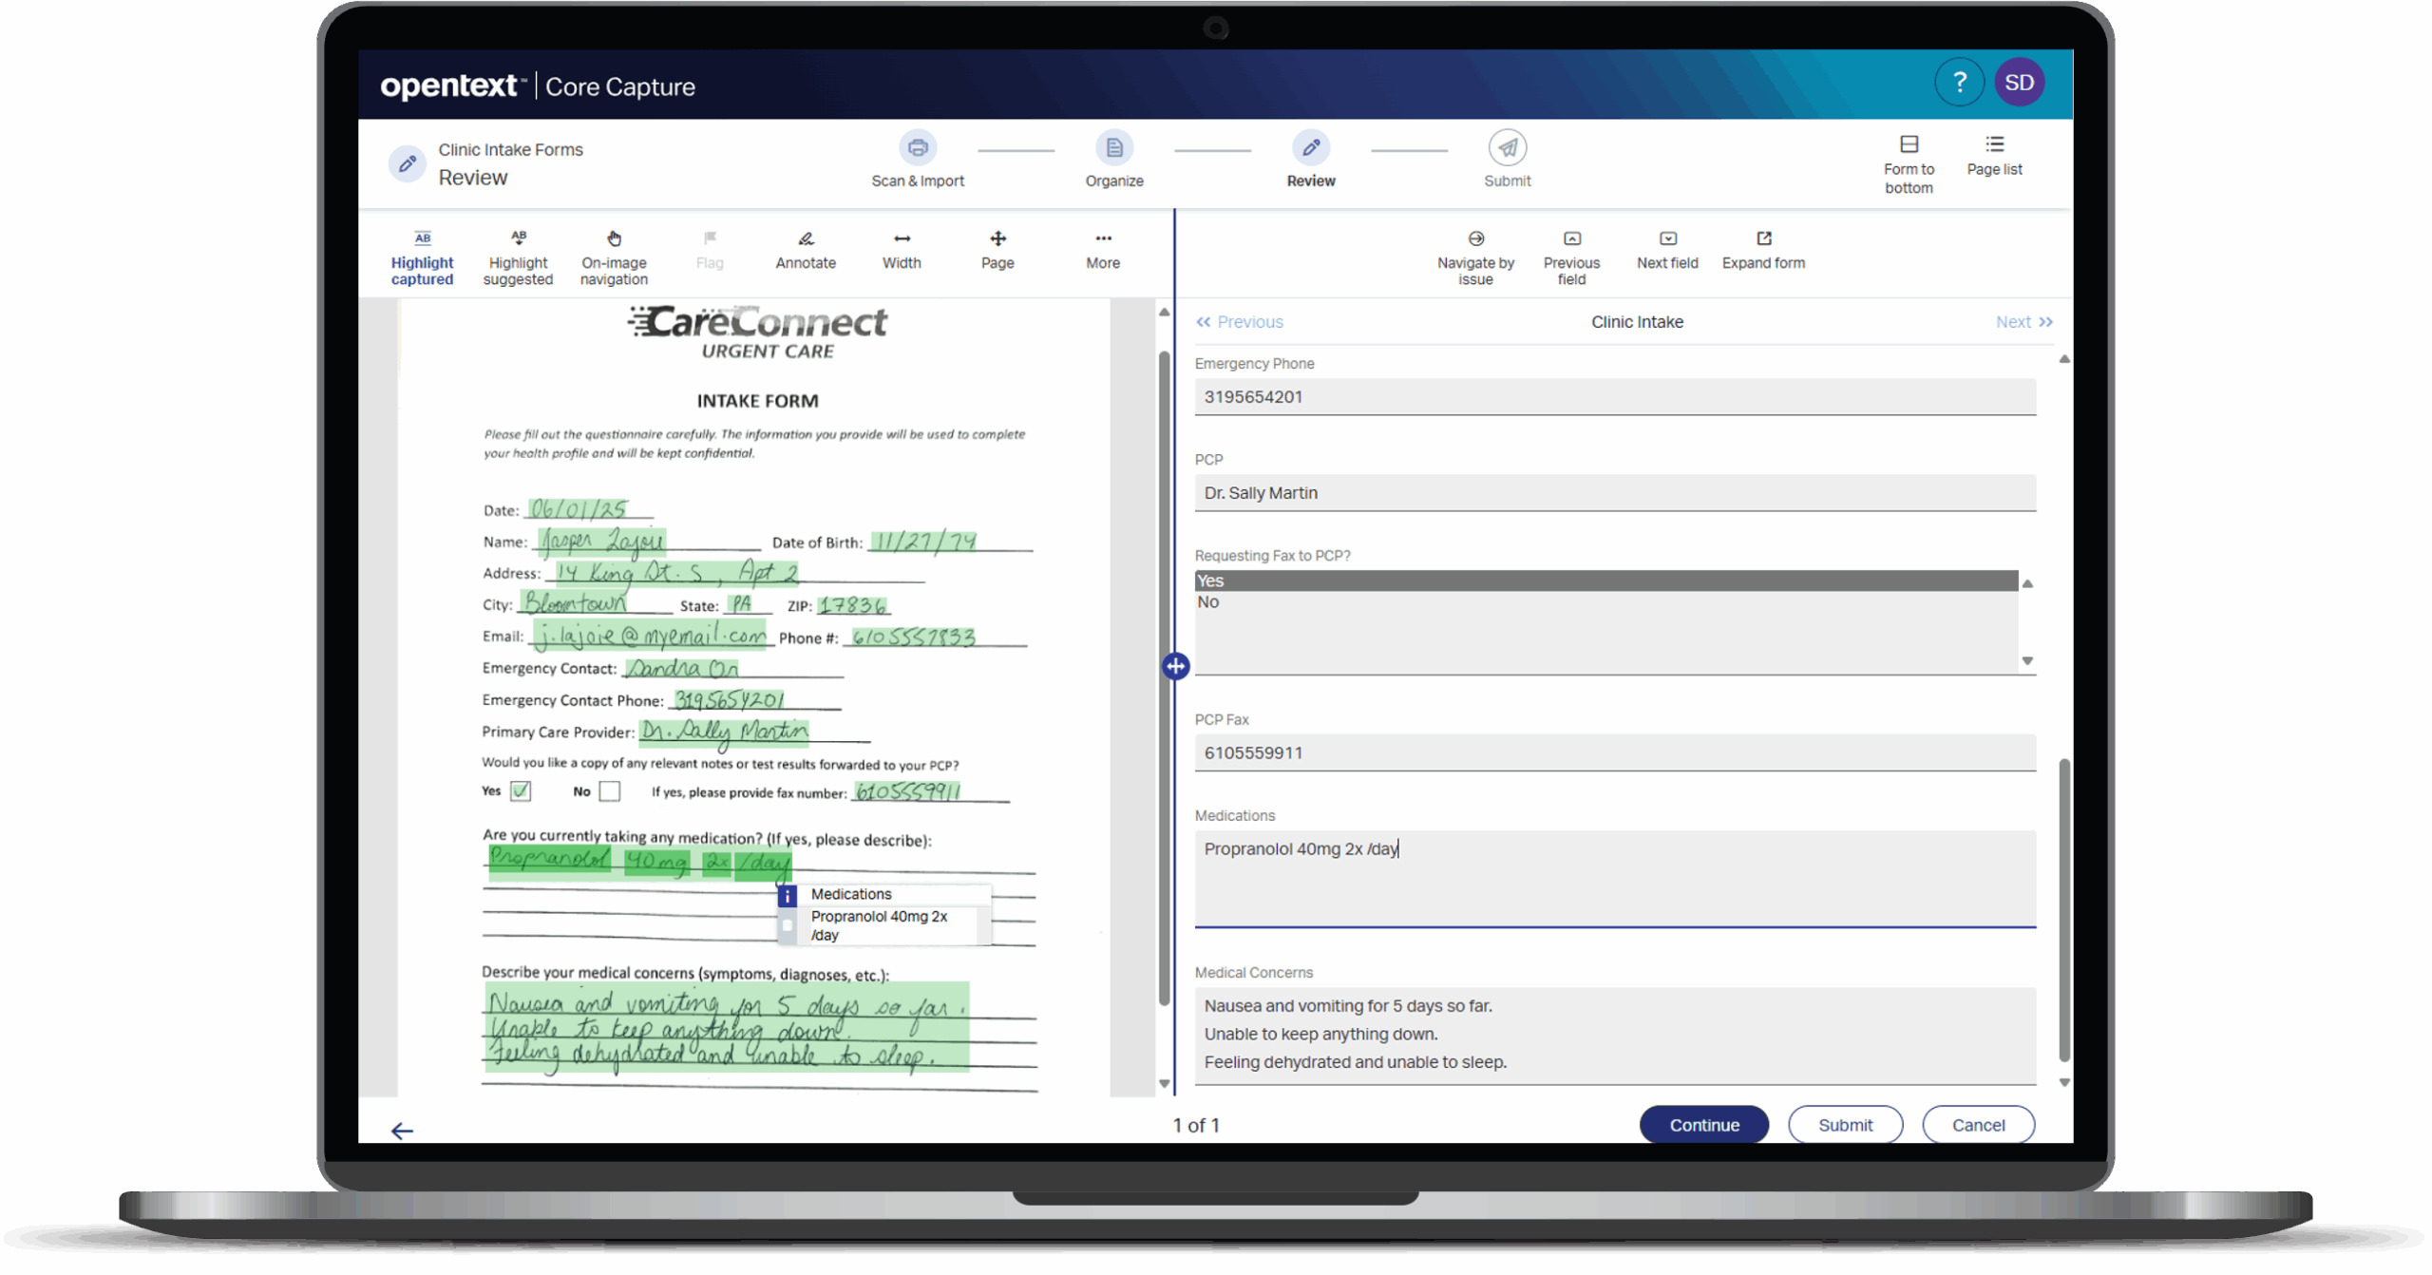Go to the Organize step icon
Screen dimensions: 2432x1275
click(1113, 148)
